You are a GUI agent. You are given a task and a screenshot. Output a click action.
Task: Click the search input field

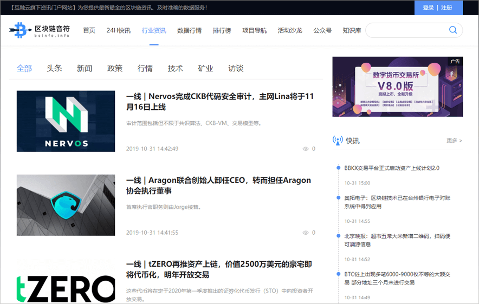click(x=406, y=30)
